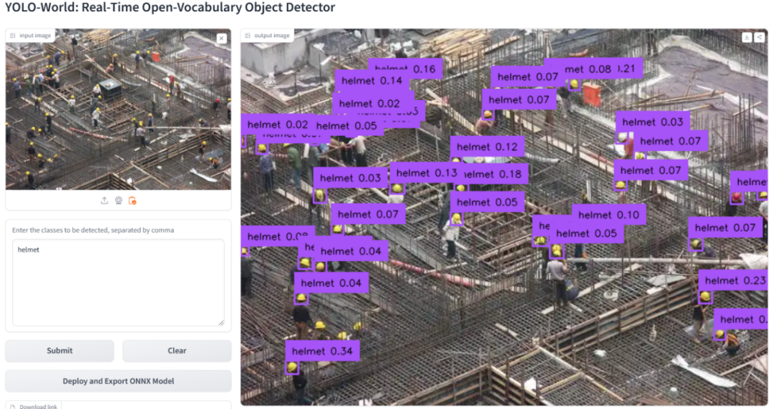The image size is (773, 409).
Task: Open the webcam capture icon
Action: click(x=118, y=200)
